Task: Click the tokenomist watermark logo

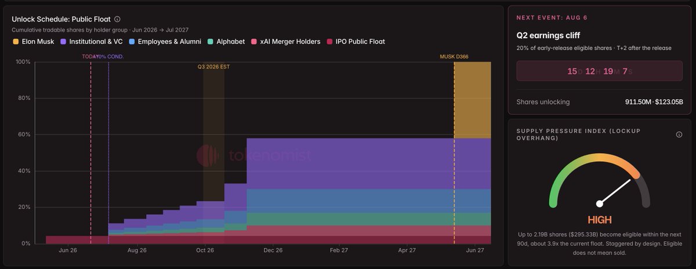Action: click(253, 155)
